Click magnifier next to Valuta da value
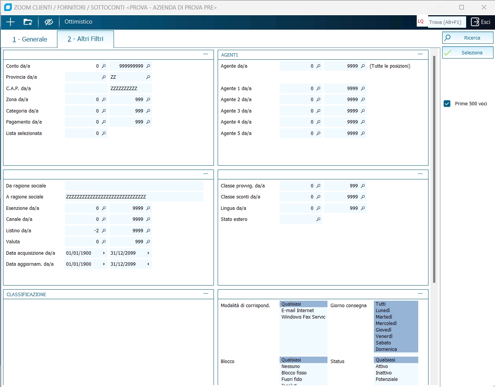 click(104, 242)
